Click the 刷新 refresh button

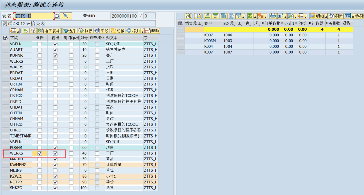336,16
